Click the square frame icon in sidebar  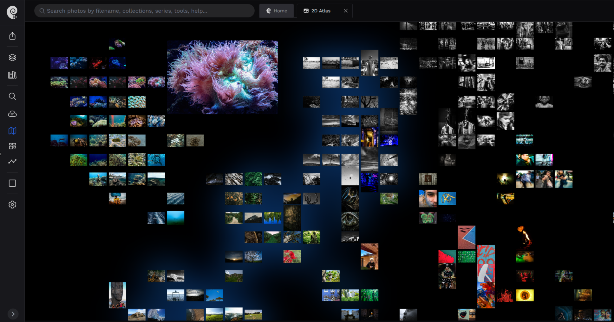tap(12, 183)
